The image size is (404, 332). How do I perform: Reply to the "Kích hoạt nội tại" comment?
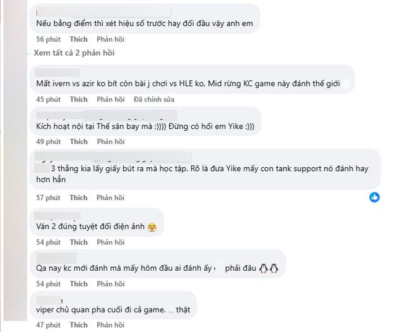click(110, 141)
